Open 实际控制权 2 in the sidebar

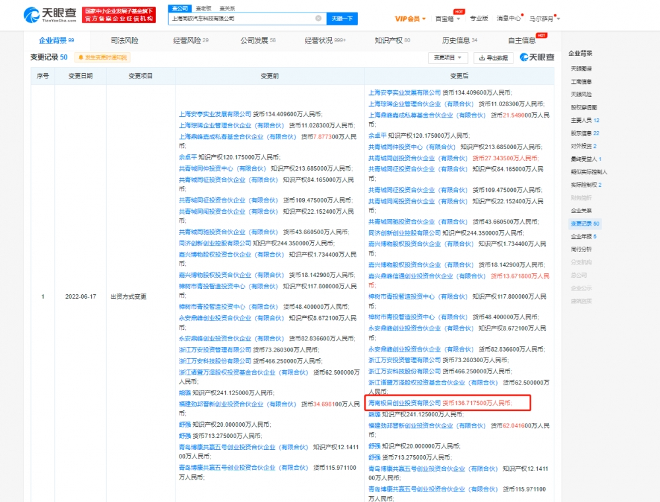click(586, 185)
